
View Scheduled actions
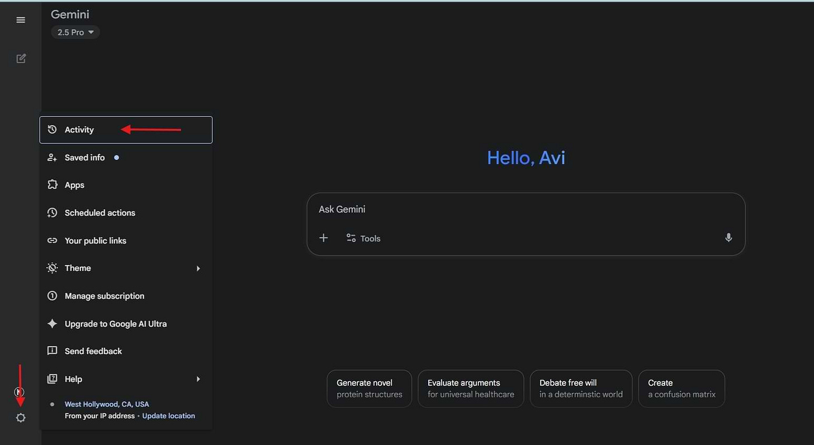100,212
